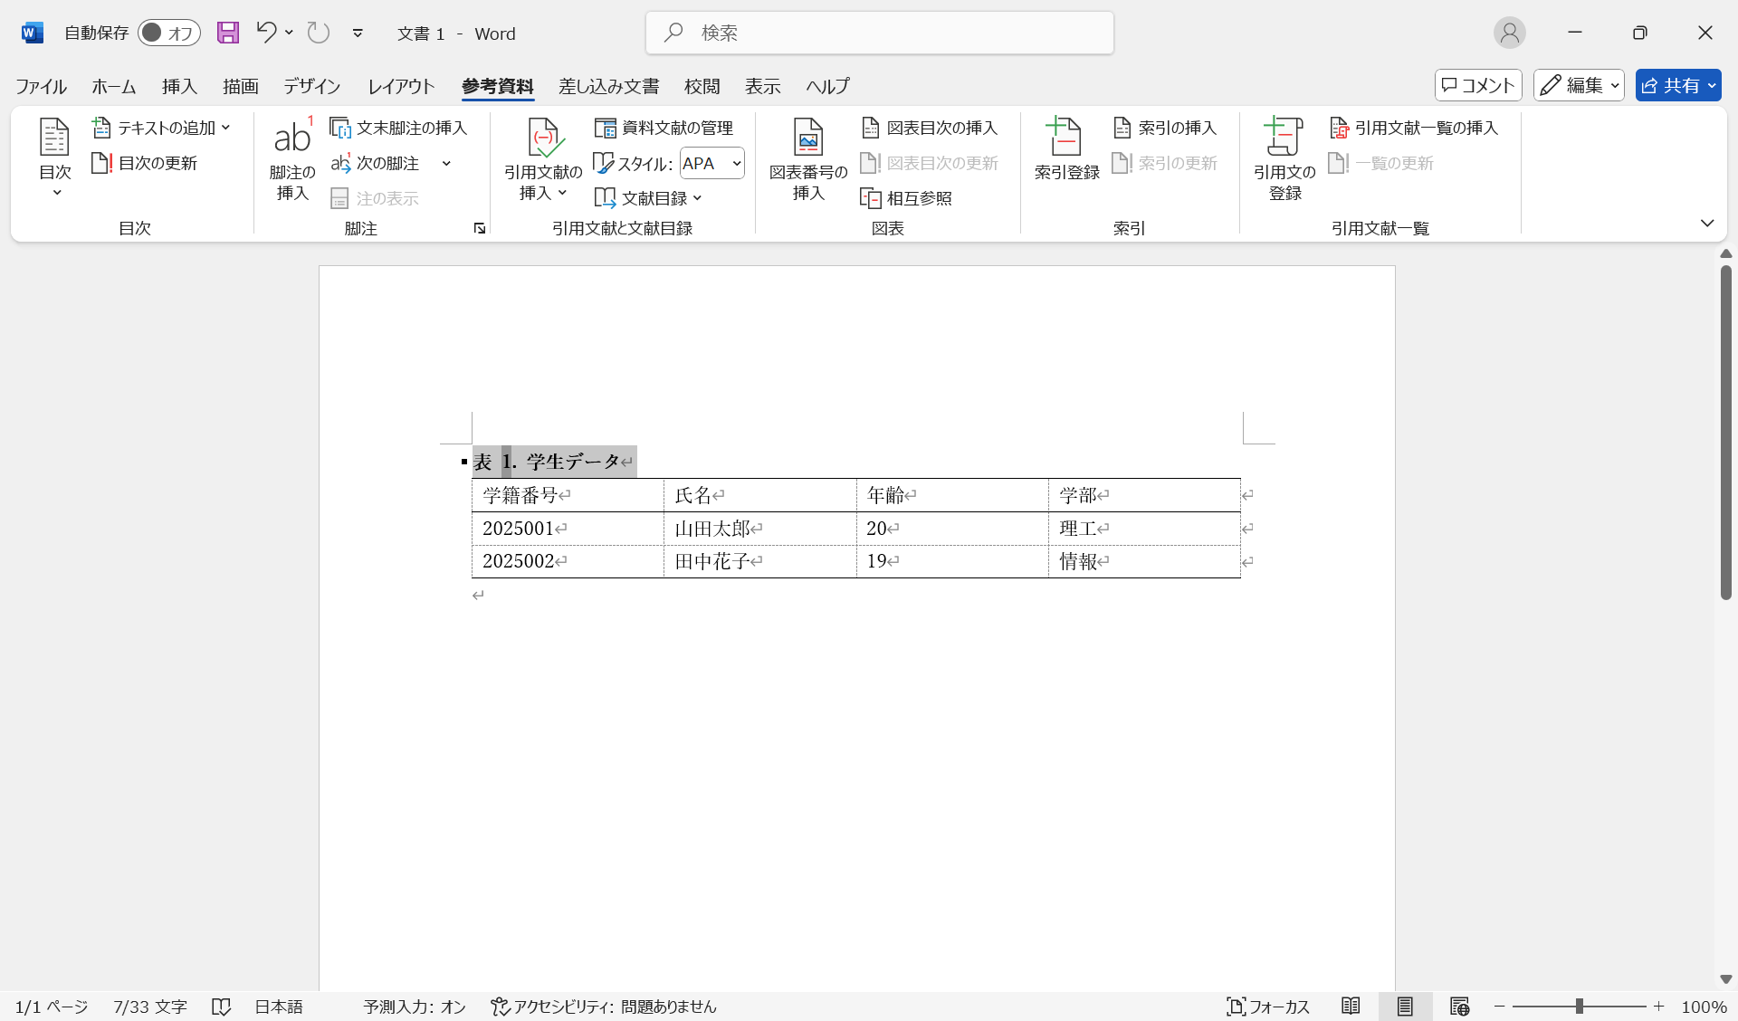This screenshot has width=1738, height=1021.
Task: Open the APA citation style dropdown
Action: (x=711, y=163)
